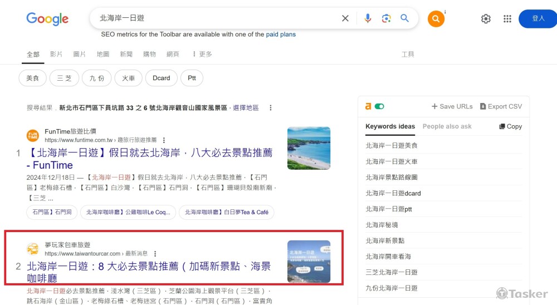
Task: Open the orange SEO toolbar extension icon
Action: click(x=436, y=19)
